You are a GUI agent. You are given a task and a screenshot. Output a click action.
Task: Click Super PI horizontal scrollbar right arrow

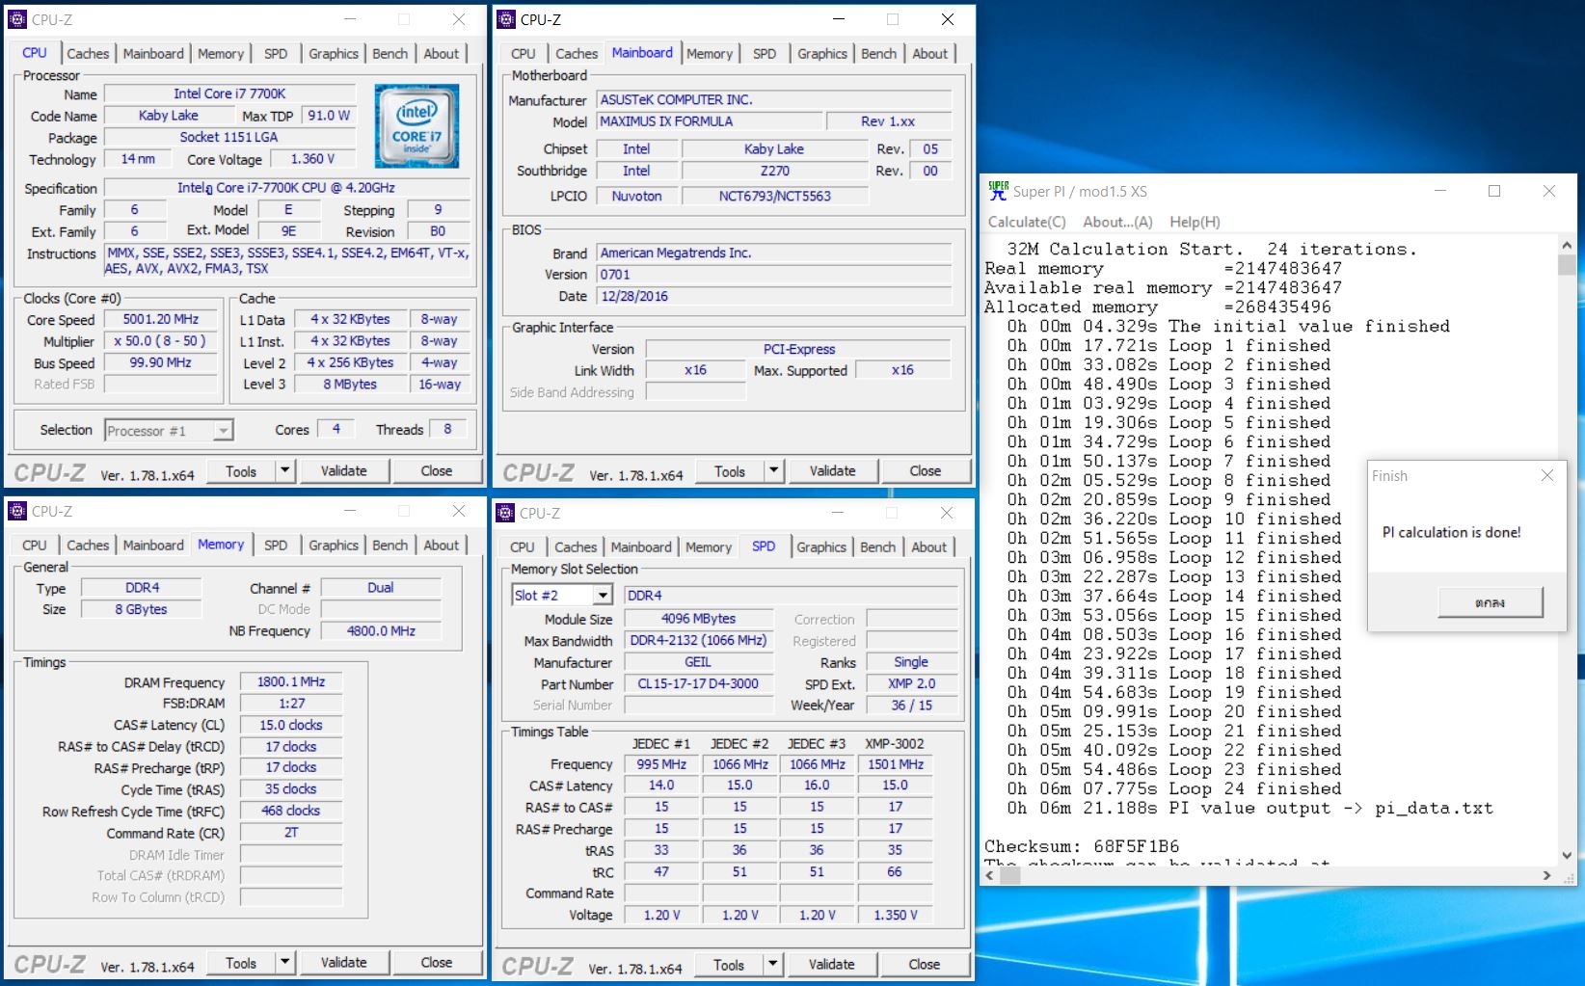point(1547,875)
